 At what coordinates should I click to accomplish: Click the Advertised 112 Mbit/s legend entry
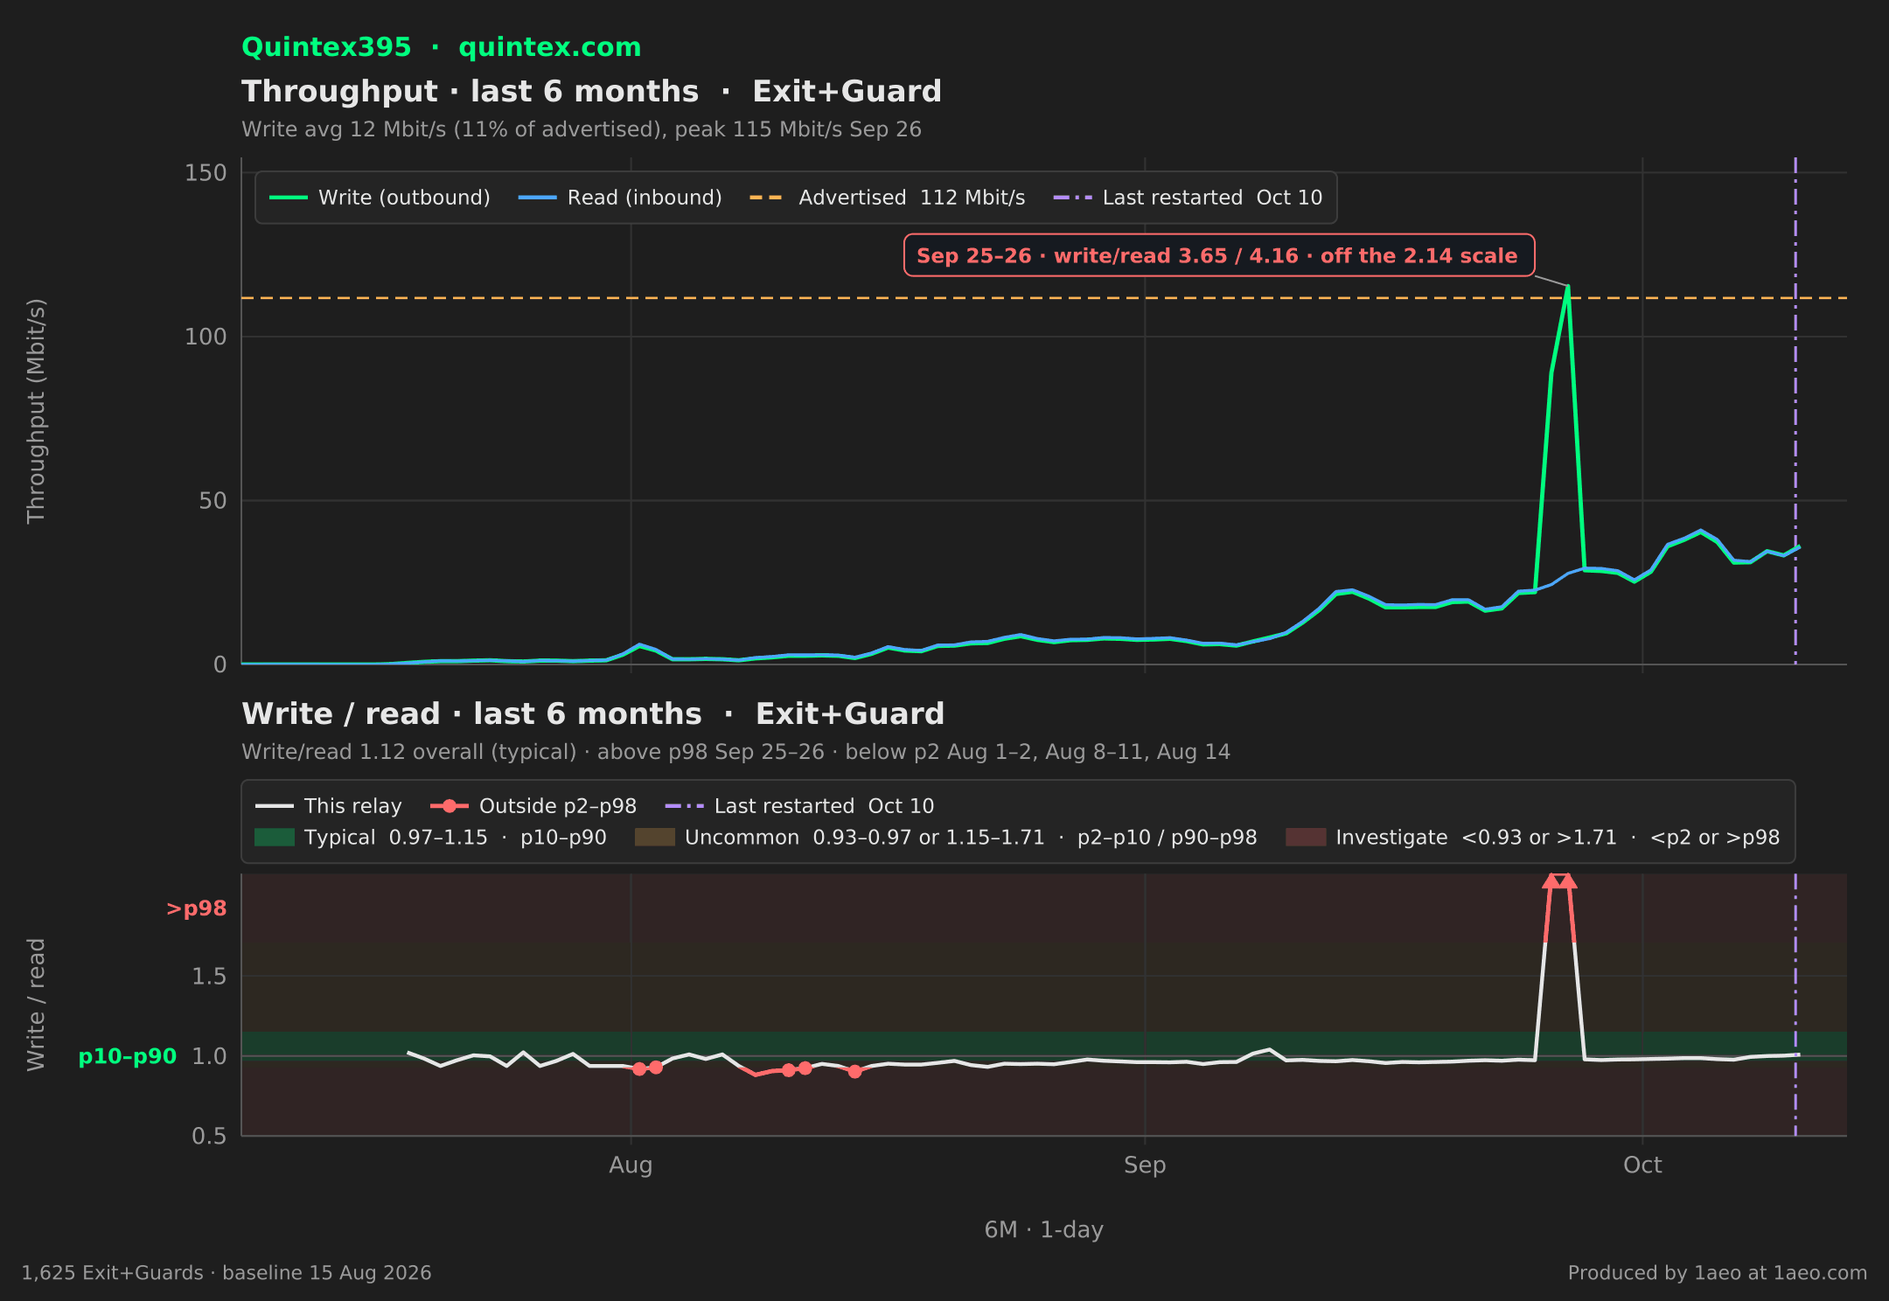(x=887, y=198)
